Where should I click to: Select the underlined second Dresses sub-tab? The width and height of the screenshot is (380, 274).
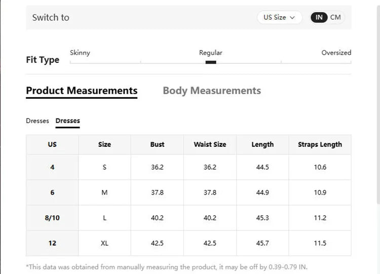click(67, 121)
